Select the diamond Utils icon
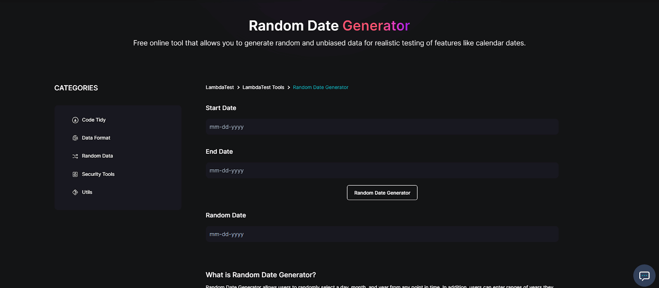 point(75,192)
